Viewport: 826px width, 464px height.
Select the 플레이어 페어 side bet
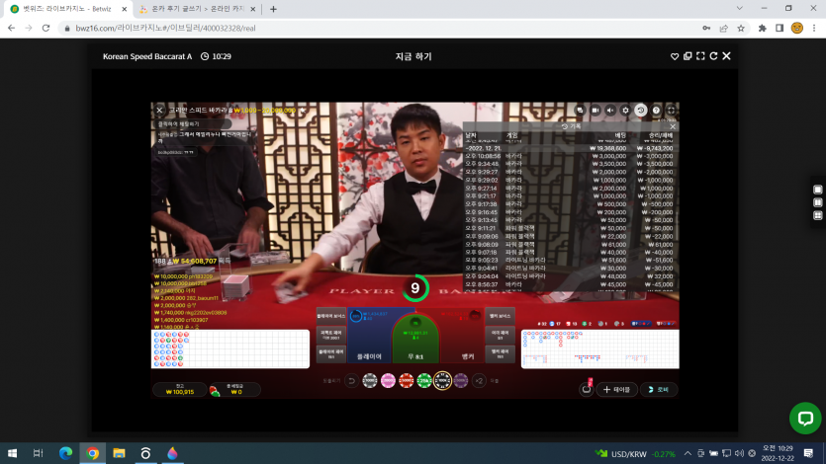coord(331,353)
